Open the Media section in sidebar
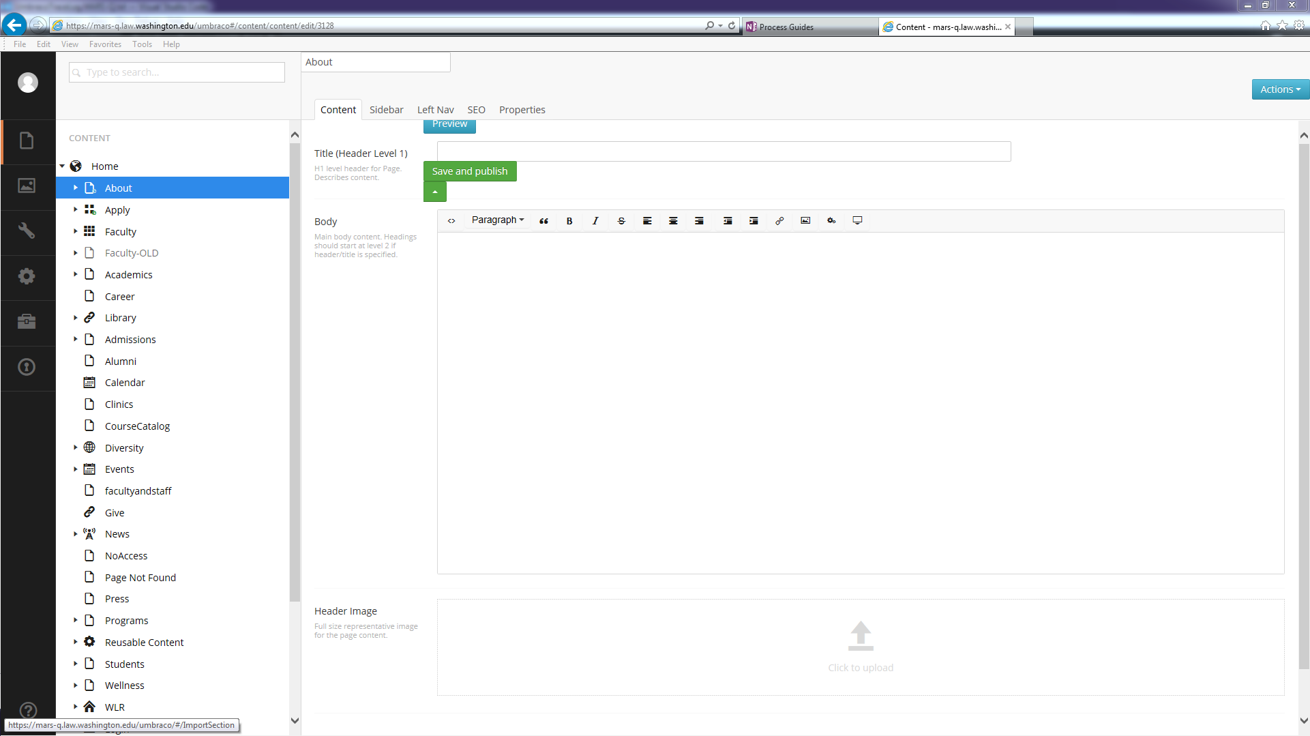This screenshot has height=736, width=1310. point(27,186)
